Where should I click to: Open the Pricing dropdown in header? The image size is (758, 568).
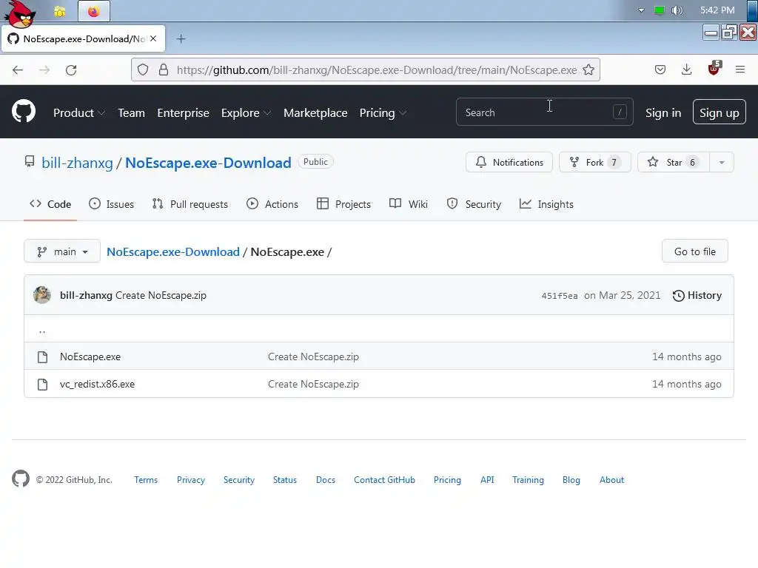383,113
